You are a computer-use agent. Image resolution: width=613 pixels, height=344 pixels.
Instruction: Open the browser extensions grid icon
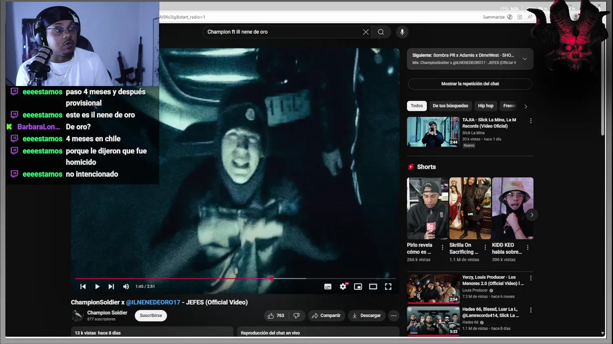(x=520, y=17)
